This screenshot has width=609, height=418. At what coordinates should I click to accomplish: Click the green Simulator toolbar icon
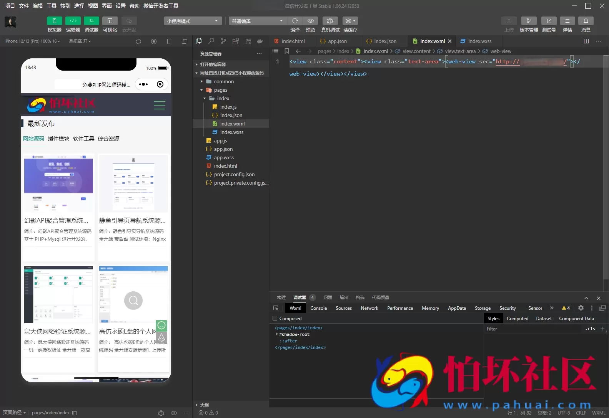point(54,21)
